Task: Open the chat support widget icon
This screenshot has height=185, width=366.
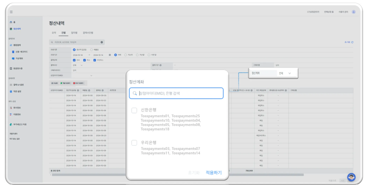Action: 351,177
